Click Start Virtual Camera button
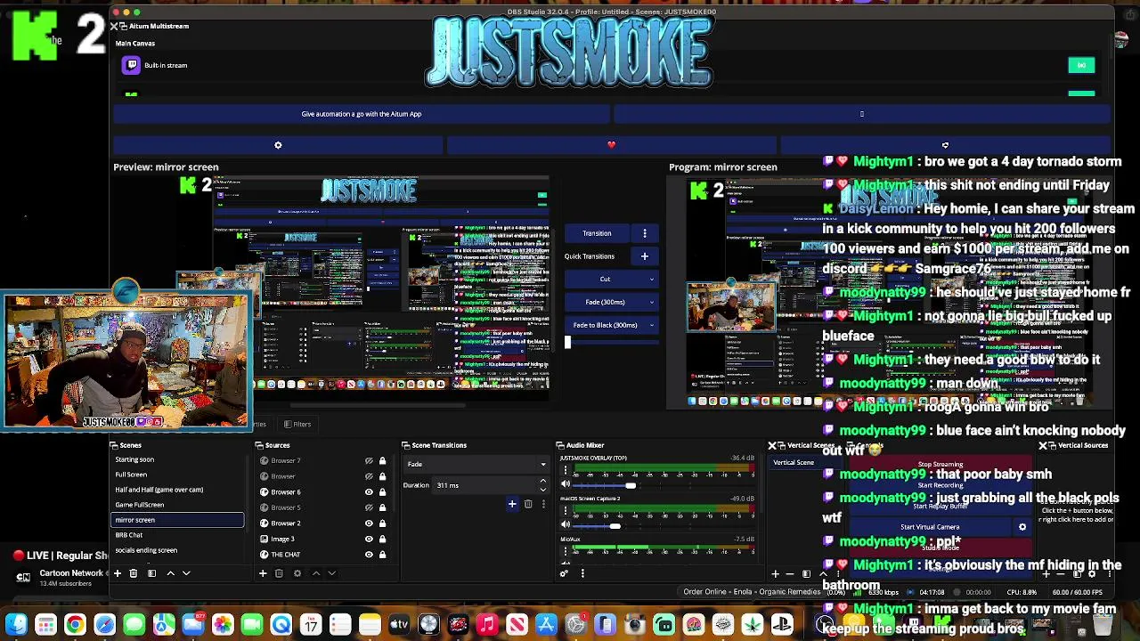The image size is (1140, 641). coord(929,527)
